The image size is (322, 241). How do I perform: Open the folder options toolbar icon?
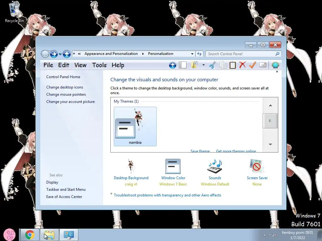point(194,65)
